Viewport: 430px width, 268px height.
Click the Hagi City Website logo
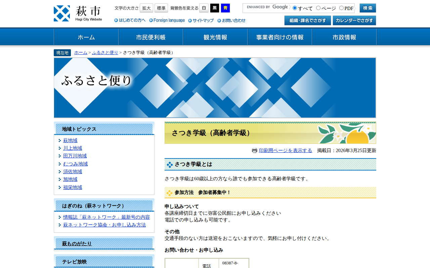78,13
